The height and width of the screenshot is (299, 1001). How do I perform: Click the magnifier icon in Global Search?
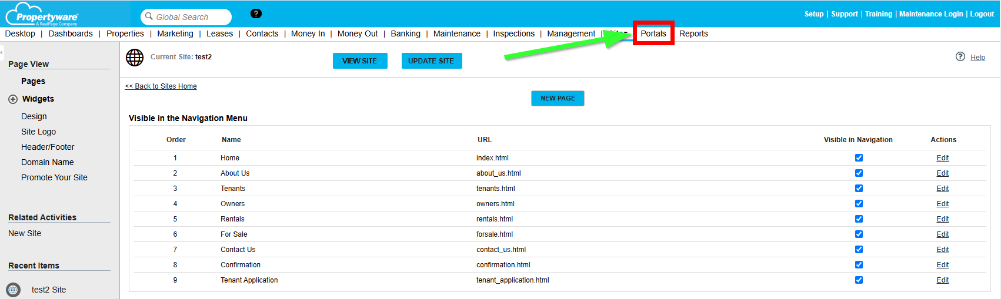(149, 16)
